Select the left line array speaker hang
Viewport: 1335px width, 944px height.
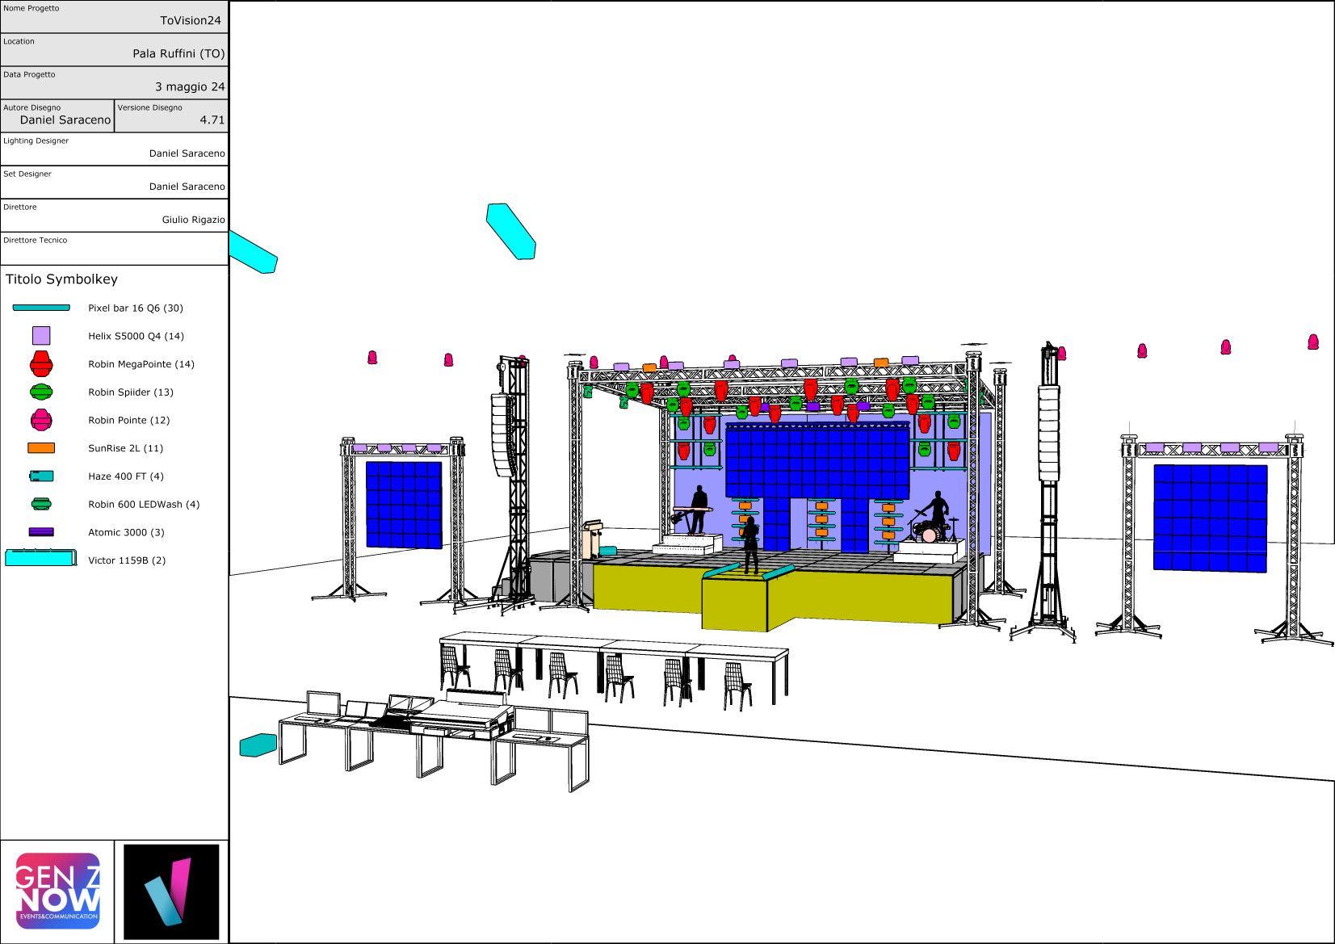[x=503, y=436]
